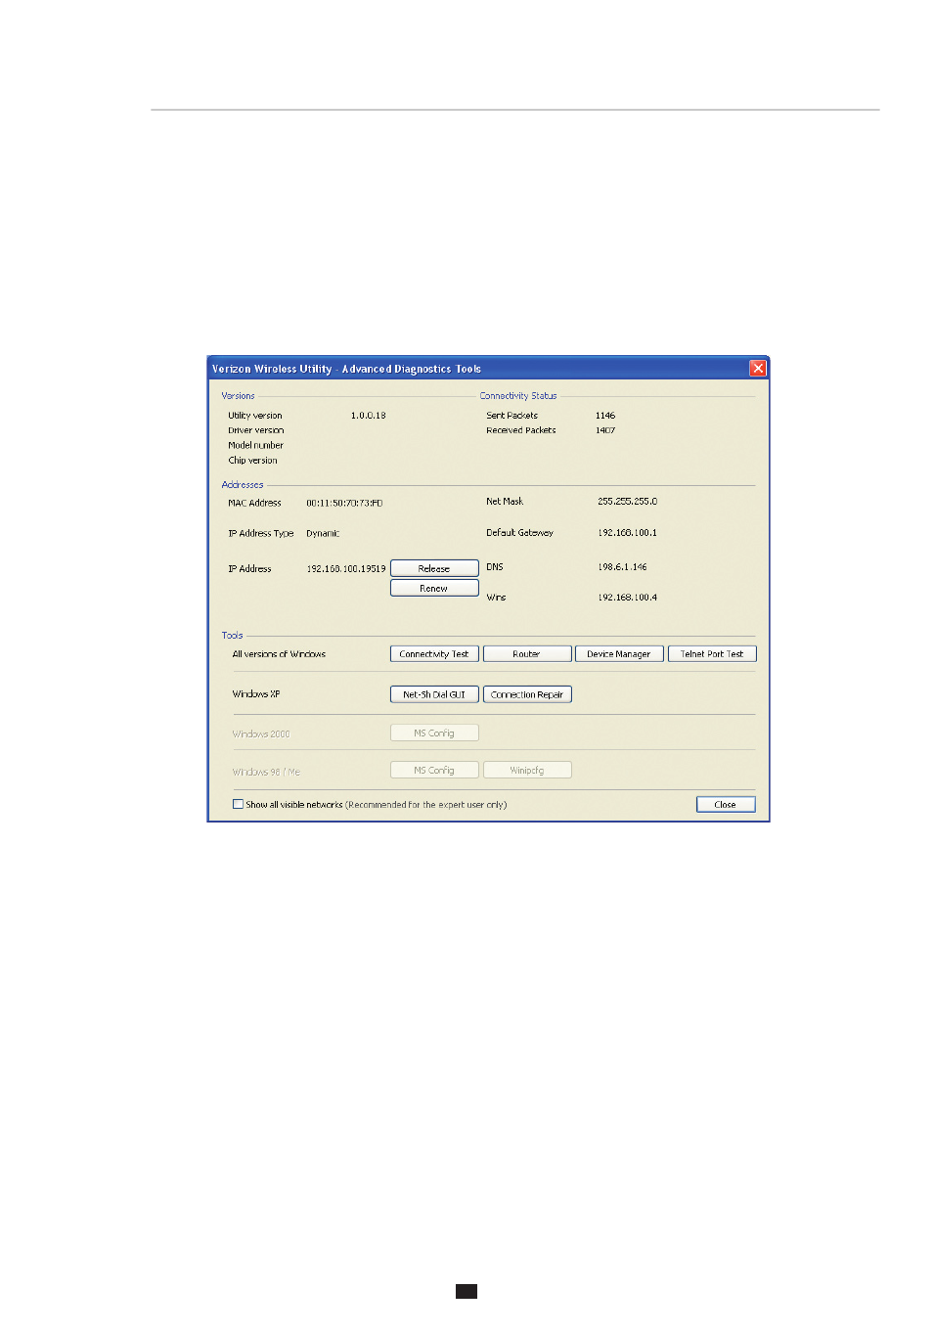934x1333 pixels.
Task: Click the Connectivity Status section heading
Action: (518, 396)
